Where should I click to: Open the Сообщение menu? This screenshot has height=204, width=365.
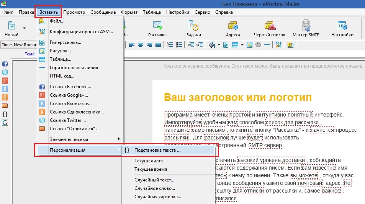[x=103, y=12]
